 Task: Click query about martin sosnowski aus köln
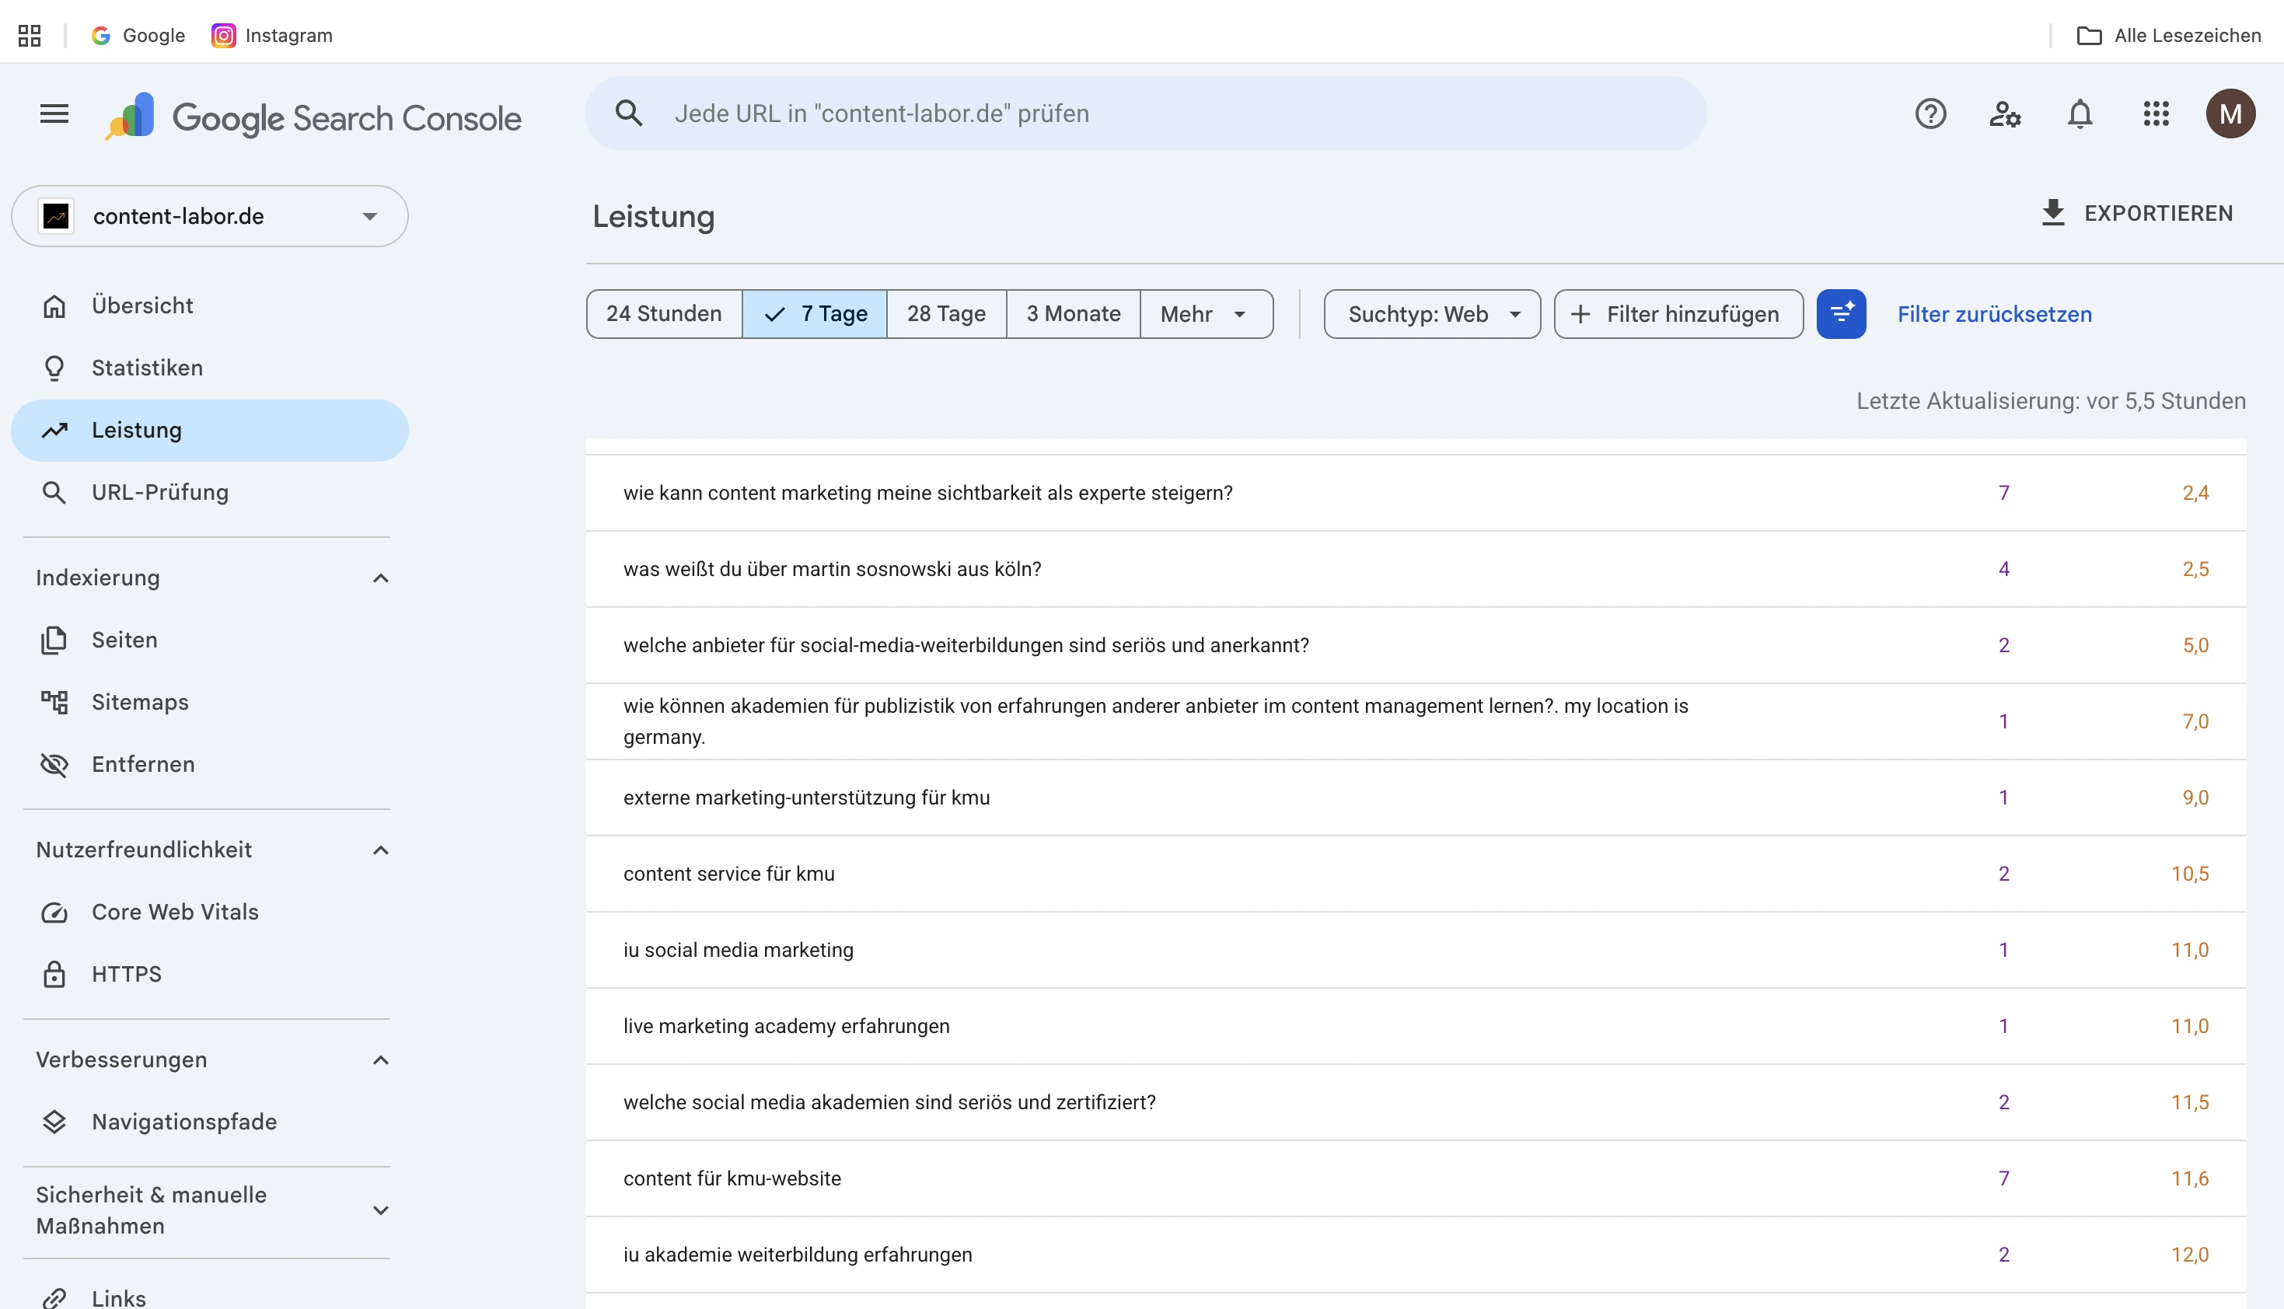coord(833,569)
